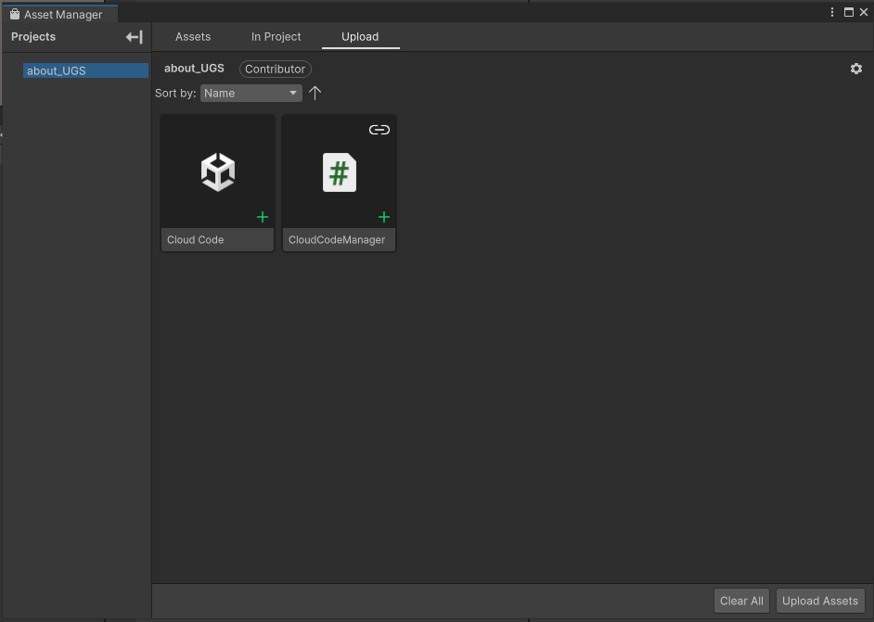Click the Contributor role badge
Image resolution: width=874 pixels, height=622 pixels.
[276, 69]
